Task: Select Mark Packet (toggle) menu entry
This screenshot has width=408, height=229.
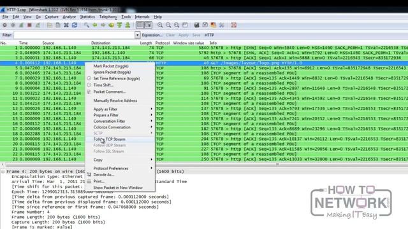Action: point(120,66)
